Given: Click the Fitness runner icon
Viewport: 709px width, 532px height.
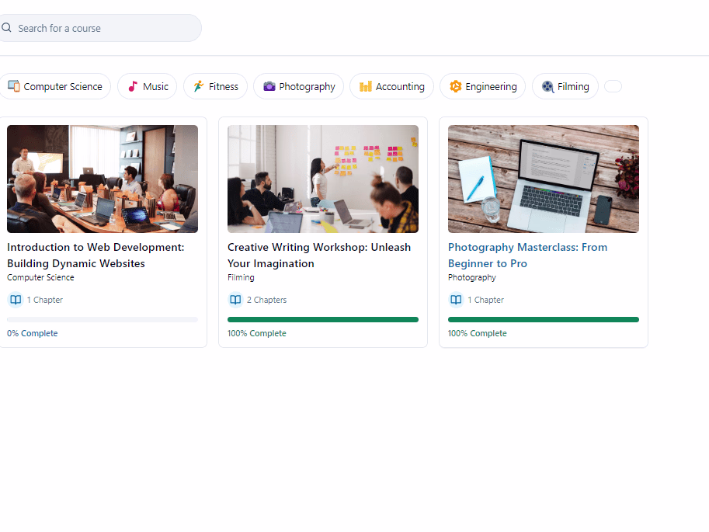Looking at the screenshot, I should pyautogui.click(x=199, y=86).
